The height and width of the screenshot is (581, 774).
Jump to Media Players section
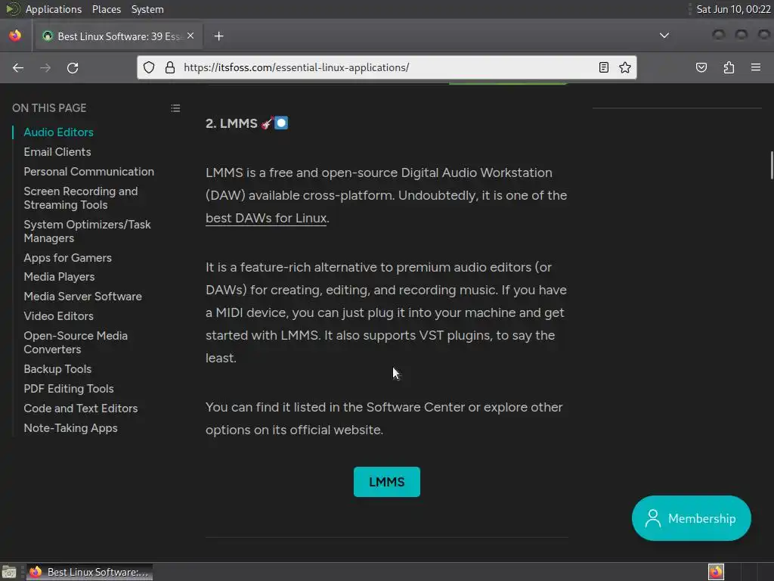(59, 277)
